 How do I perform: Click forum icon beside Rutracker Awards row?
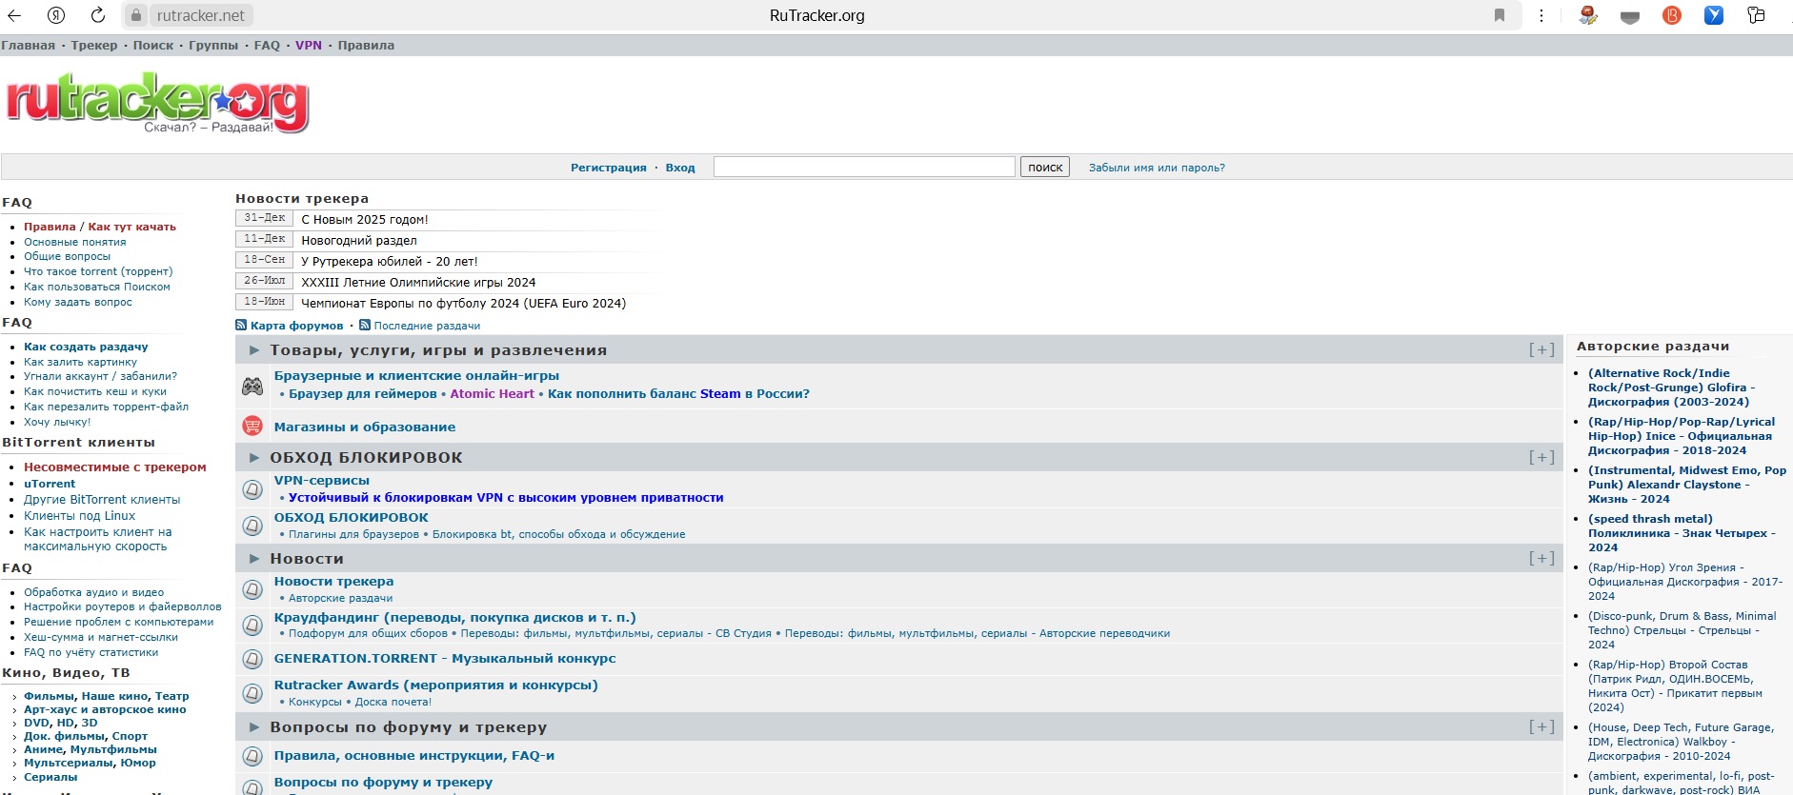coord(252,693)
